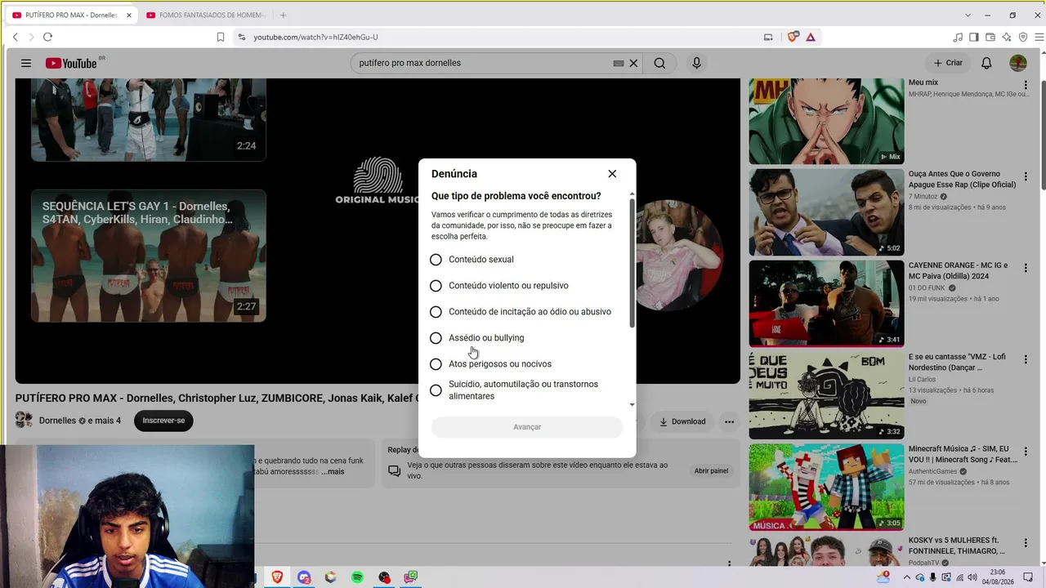Select Conteúdo de incitação ao ódio ou abusivo
The image size is (1046, 588).
(436, 312)
